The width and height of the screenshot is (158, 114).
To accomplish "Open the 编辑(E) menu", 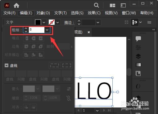I will point(26,13).
